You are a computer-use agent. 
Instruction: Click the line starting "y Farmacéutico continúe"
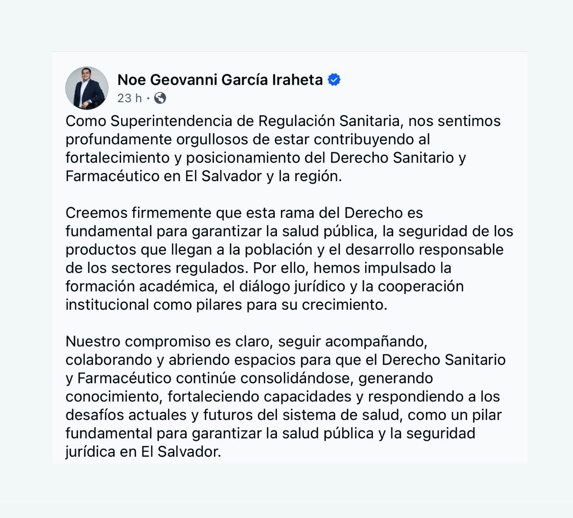click(x=249, y=378)
